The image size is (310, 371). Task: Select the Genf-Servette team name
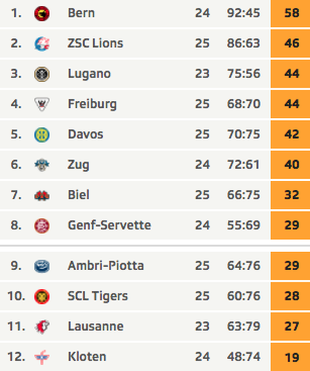tap(109, 225)
